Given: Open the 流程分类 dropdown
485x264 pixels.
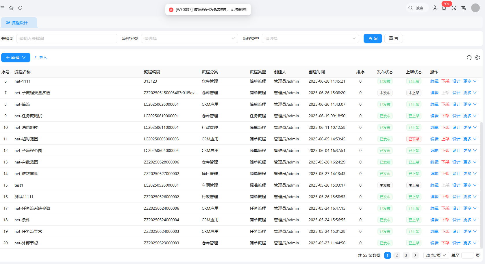Looking at the screenshot, I should pos(189,38).
